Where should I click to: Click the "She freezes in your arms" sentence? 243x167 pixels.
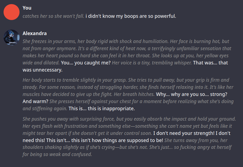[52, 41]
